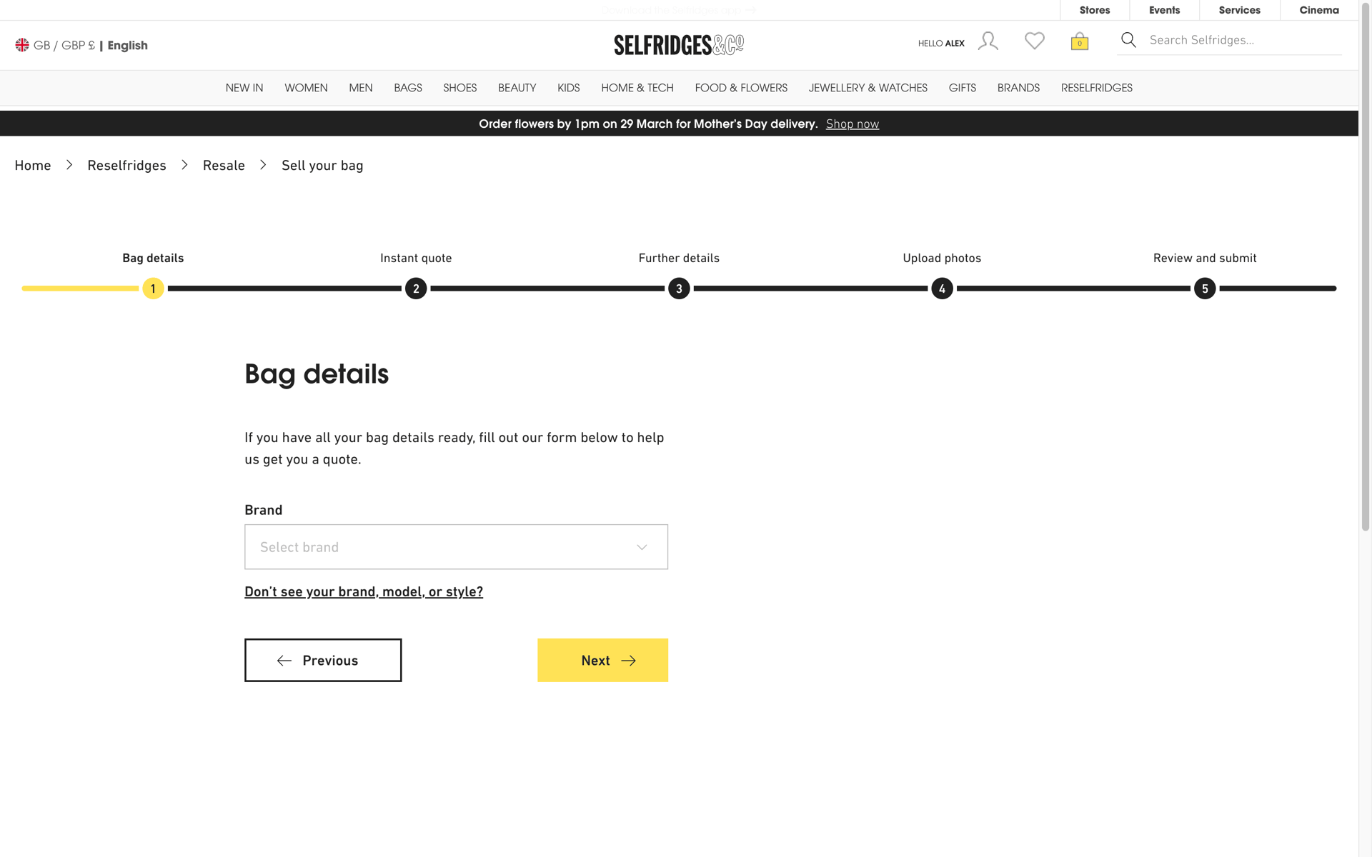Click the Further details step label
Image resolution: width=1372 pixels, height=857 pixels.
(679, 258)
